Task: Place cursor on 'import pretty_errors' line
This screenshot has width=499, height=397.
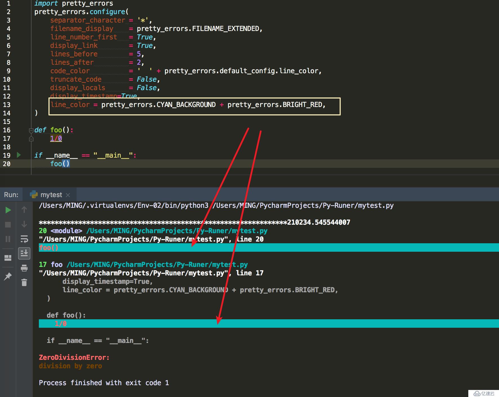Action: coord(73,3)
